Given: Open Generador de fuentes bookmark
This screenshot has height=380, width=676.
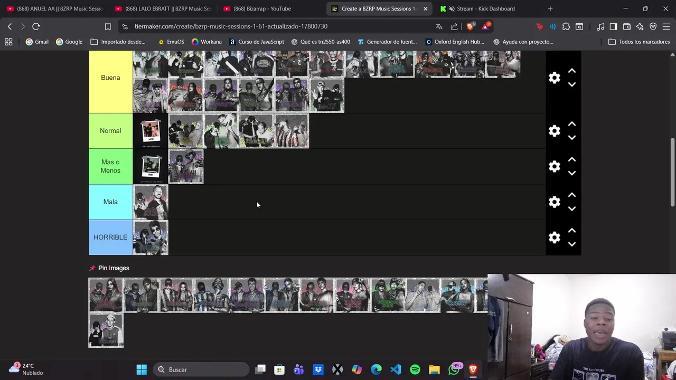Looking at the screenshot, I should (387, 42).
